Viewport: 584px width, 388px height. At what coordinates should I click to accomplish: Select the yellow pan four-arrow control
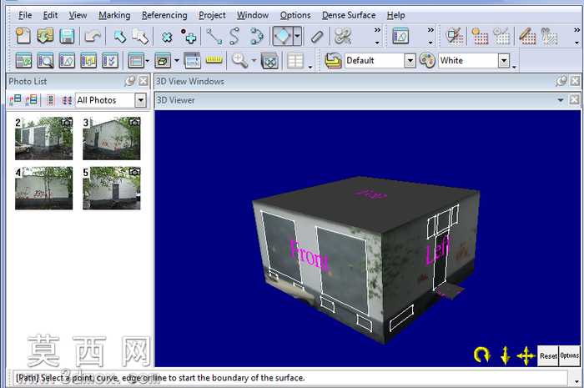526,355
